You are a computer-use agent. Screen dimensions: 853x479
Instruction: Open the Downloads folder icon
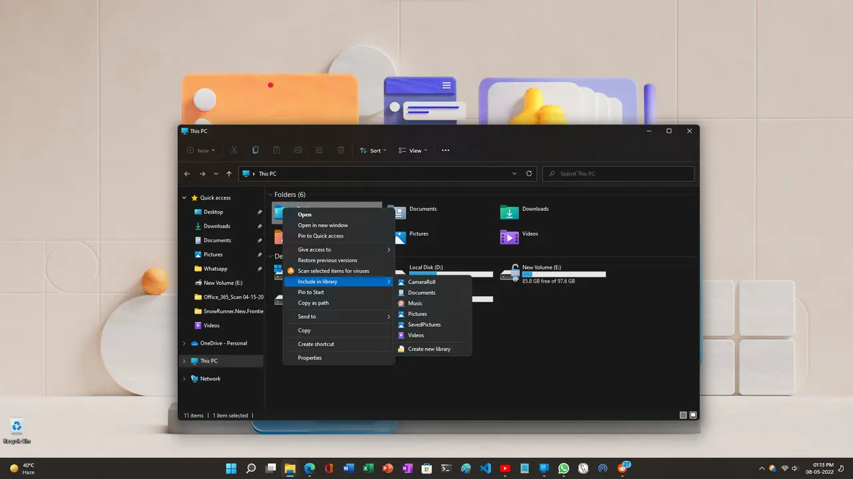[x=509, y=212]
